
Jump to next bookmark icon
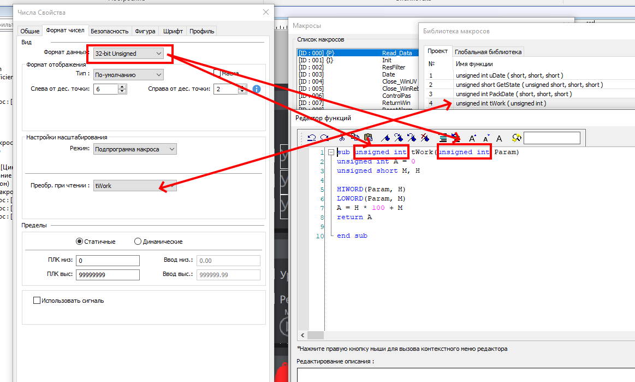tap(399, 138)
